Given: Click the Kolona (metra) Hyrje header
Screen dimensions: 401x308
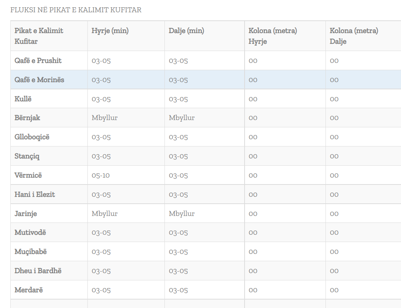Looking at the screenshot, I should point(273,36).
